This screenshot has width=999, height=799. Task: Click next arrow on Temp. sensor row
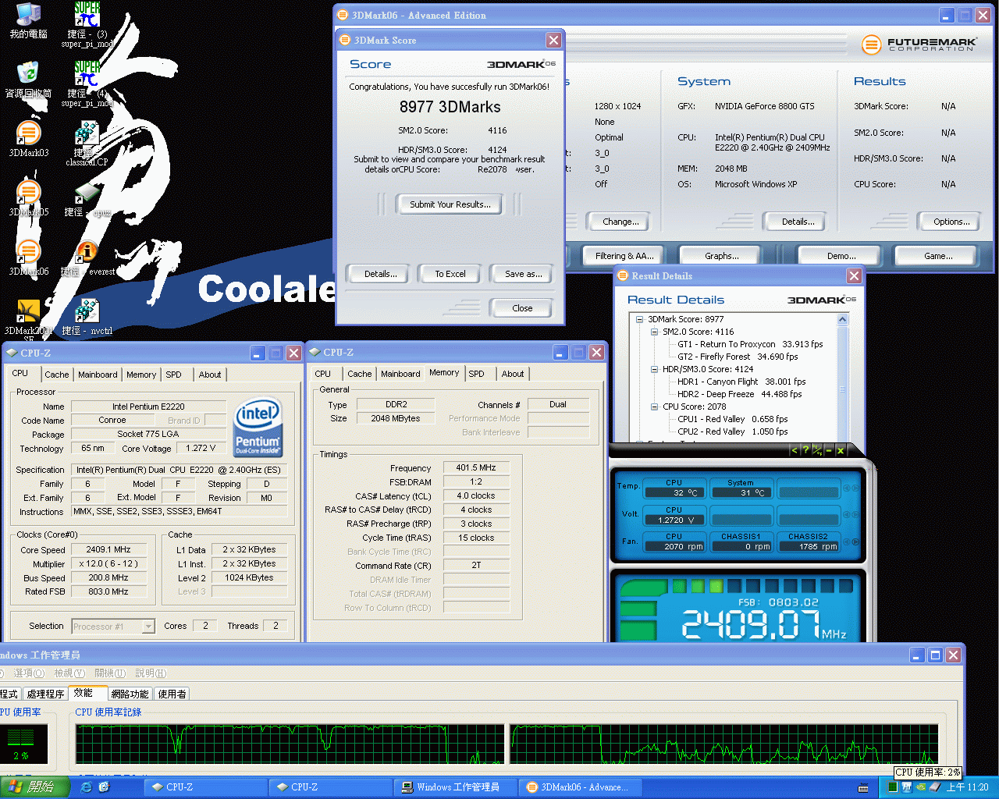[x=855, y=488]
